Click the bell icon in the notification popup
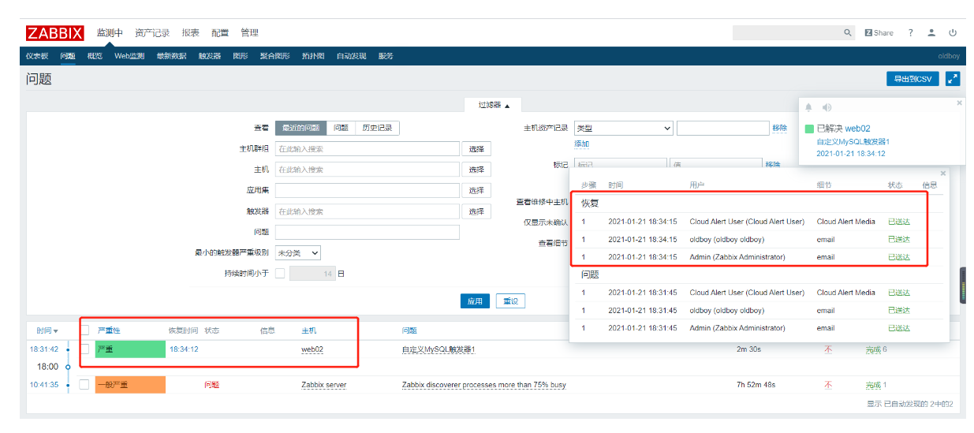Viewport: 974px width, 433px height. pyautogui.click(x=808, y=107)
